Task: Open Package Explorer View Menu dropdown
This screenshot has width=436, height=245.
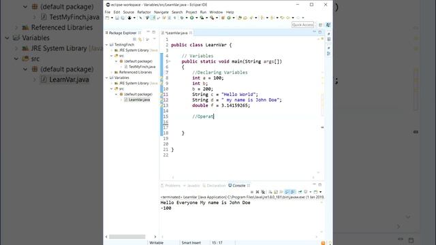Action: pos(155,39)
